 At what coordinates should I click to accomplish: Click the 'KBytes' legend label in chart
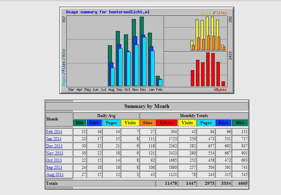[220, 90]
